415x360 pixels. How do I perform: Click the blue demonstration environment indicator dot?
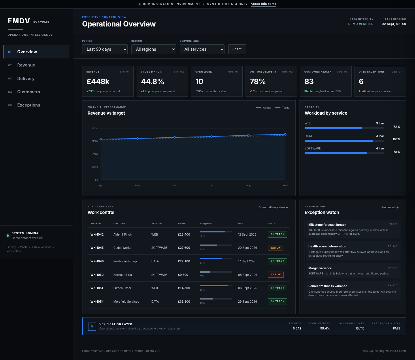click(139, 4)
